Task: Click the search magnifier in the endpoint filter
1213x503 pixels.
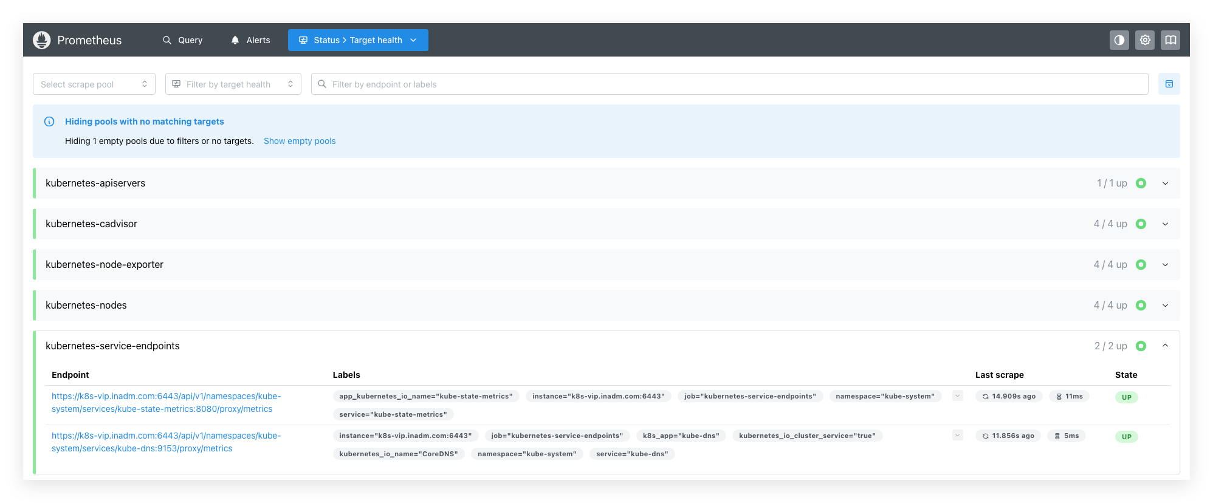Action: pyautogui.click(x=322, y=84)
